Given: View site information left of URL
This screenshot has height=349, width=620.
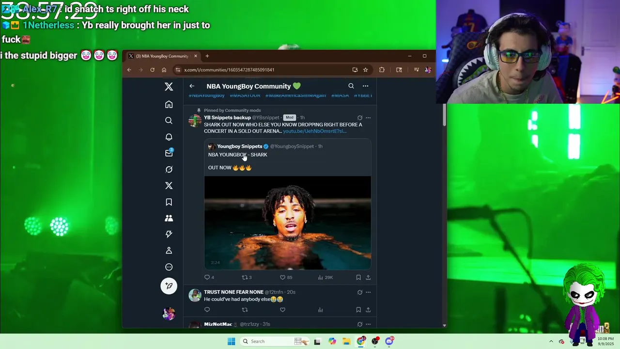Looking at the screenshot, I should click(178, 70).
